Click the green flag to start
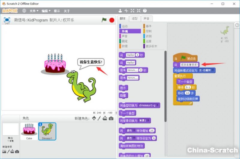This screenshot has height=159, width=240. (x=104, y=20)
